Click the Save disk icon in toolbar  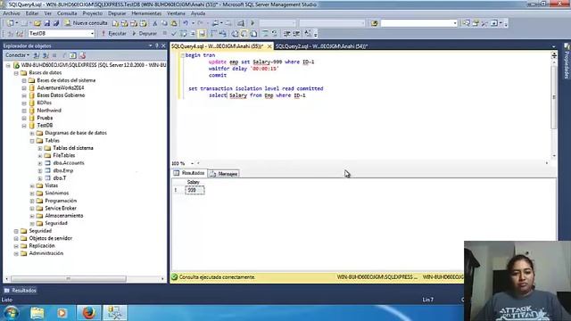click(x=47, y=23)
